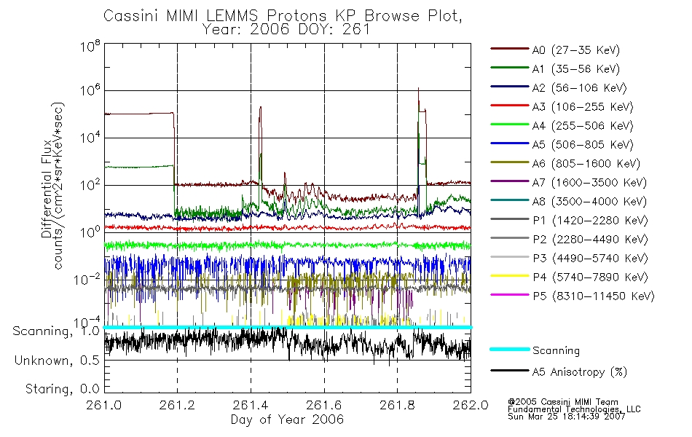This screenshot has height=437, width=692.
Task: Click the teal A8 legend line
Action: coord(510,200)
